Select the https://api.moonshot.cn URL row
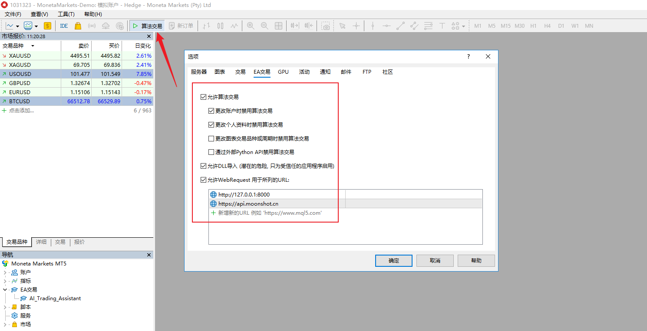Viewport: 647px width, 331px height. click(x=345, y=203)
